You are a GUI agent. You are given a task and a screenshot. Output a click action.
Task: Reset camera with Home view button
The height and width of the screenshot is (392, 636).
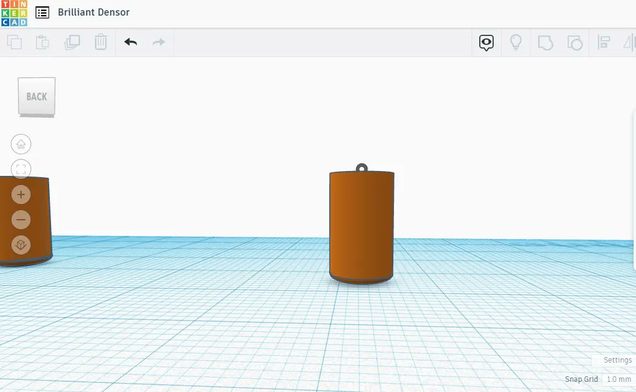tap(21, 144)
